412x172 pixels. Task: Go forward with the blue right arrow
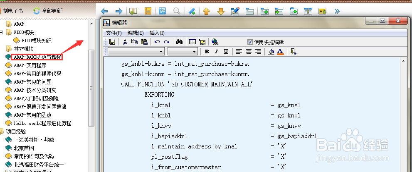119,11
